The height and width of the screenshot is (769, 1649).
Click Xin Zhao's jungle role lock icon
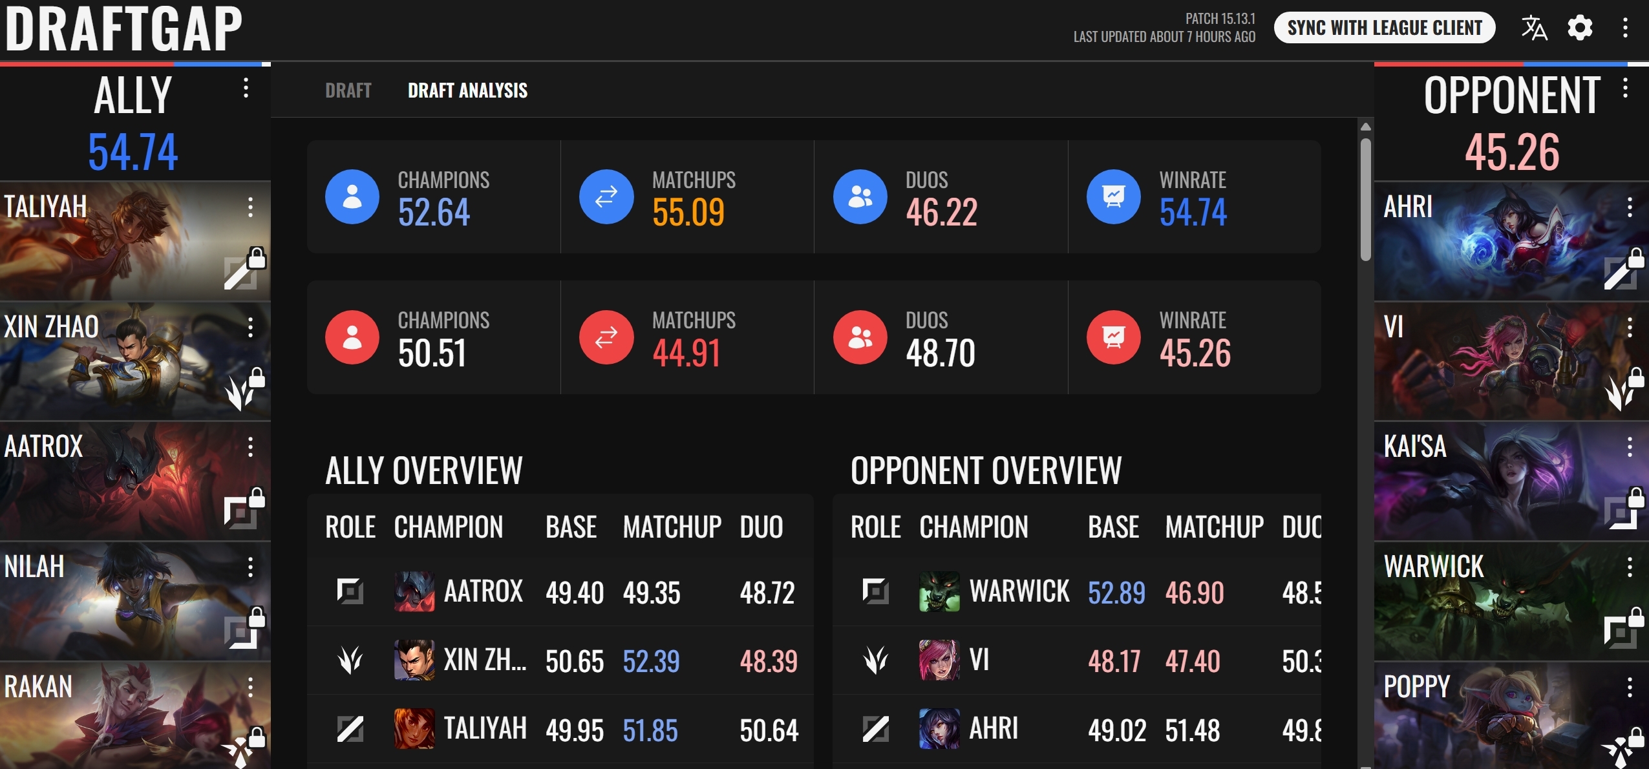244,388
